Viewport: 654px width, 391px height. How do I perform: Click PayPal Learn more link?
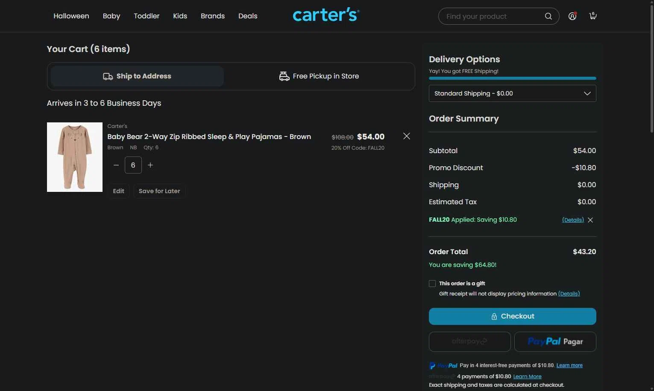click(569, 365)
